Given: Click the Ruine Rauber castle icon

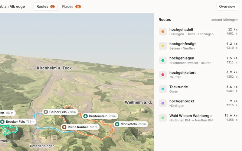Looking at the screenshot, I should point(64,127).
